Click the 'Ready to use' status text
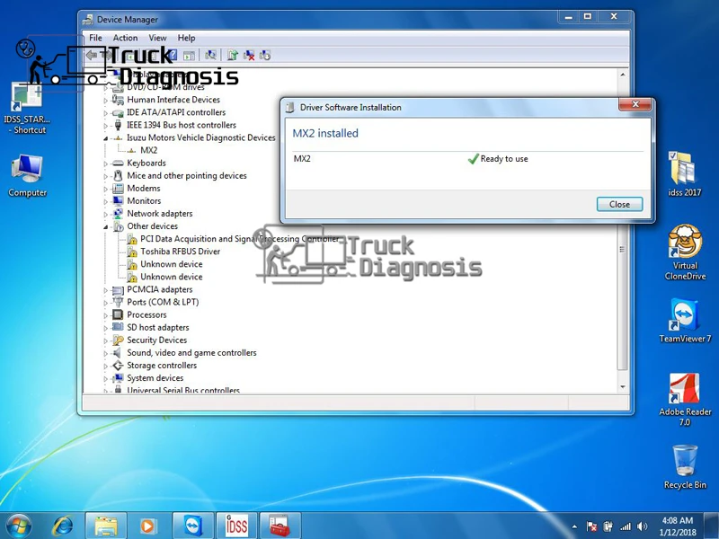719x539 pixels. point(504,159)
